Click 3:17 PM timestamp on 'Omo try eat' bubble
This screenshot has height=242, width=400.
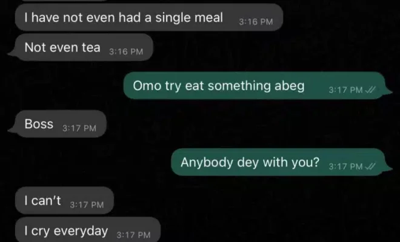[x=345, y=90]
